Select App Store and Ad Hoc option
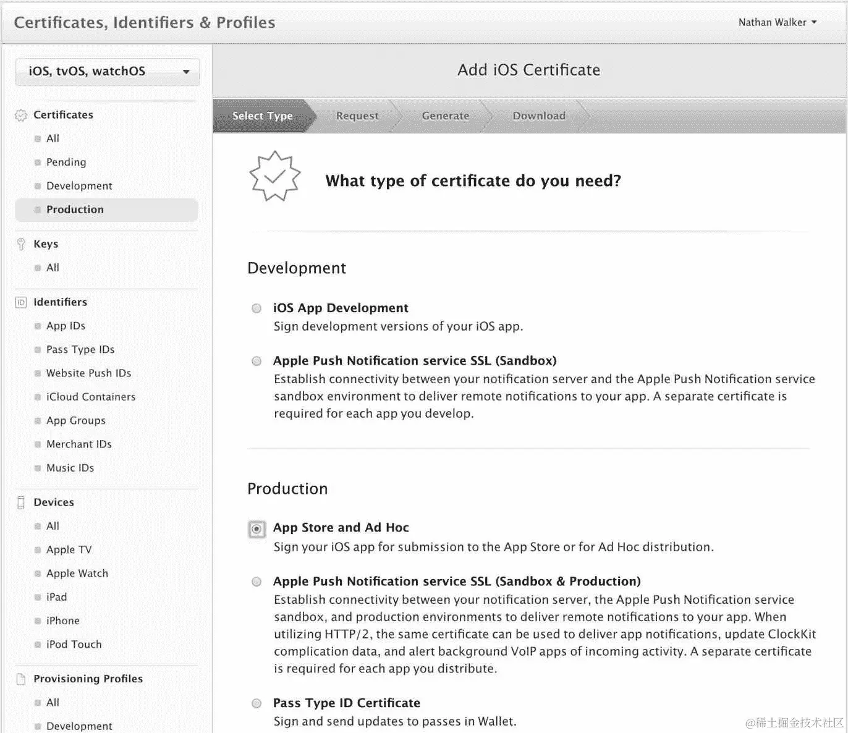This screenshot has width=848, height=733. (257, 529)
